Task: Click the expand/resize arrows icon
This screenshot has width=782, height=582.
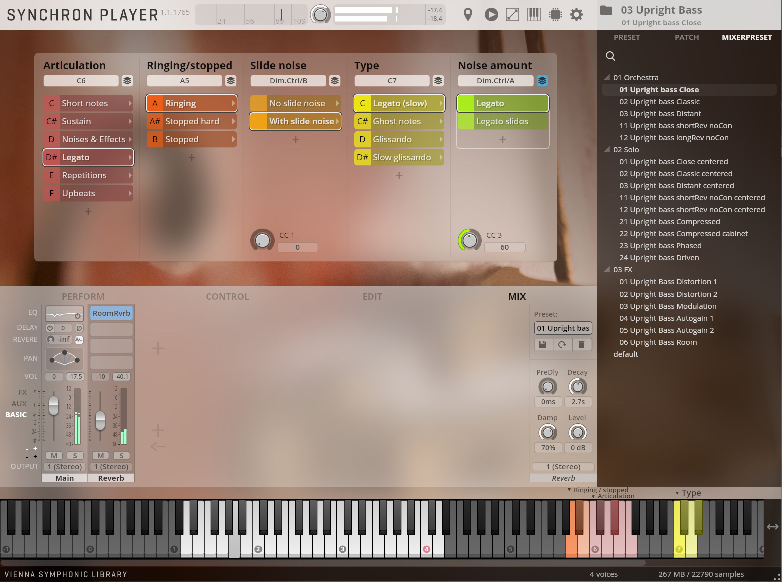Action: 512,14
